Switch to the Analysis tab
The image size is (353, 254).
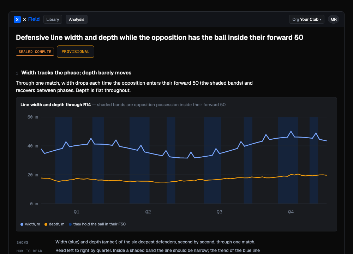click(77, 19)
